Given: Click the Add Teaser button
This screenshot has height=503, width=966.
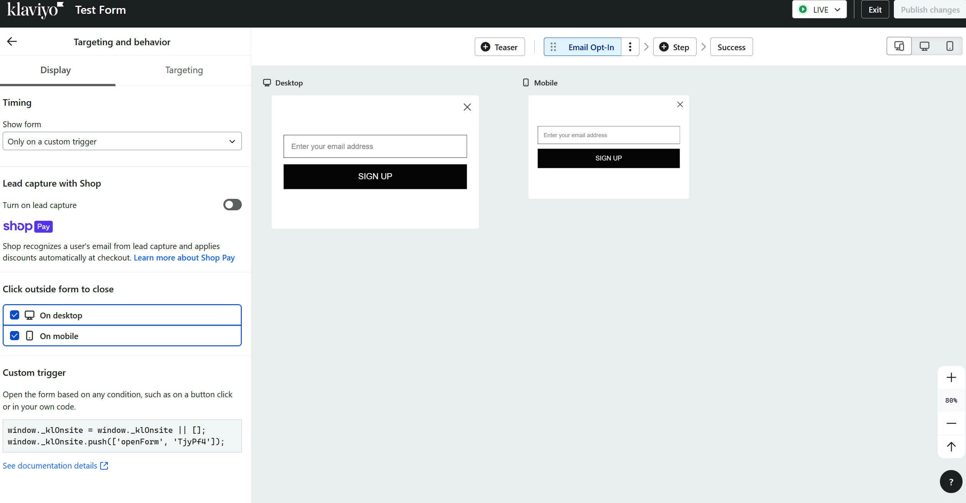Looking at the screenshot, I should (x=499, y=47).
